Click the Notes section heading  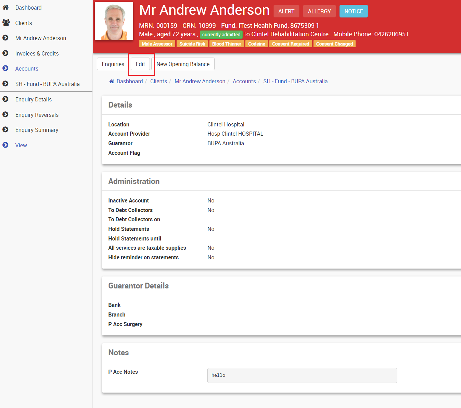point(118,353)
